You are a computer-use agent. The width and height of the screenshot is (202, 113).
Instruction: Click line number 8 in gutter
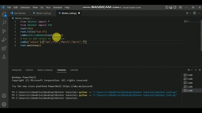15,45
